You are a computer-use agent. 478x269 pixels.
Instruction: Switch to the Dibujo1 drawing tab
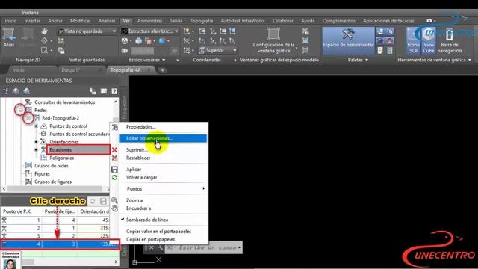[x=71, y=69]
